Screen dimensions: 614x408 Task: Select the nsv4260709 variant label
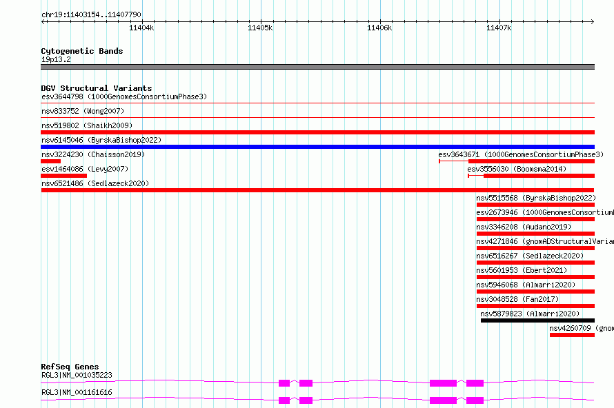[x=582, y=328]
